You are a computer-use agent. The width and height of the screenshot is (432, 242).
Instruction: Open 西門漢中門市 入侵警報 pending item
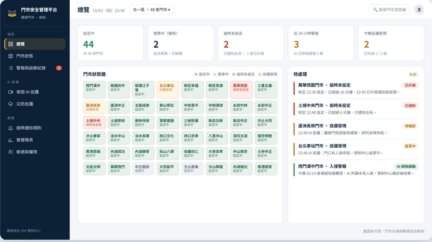[356, 170]
